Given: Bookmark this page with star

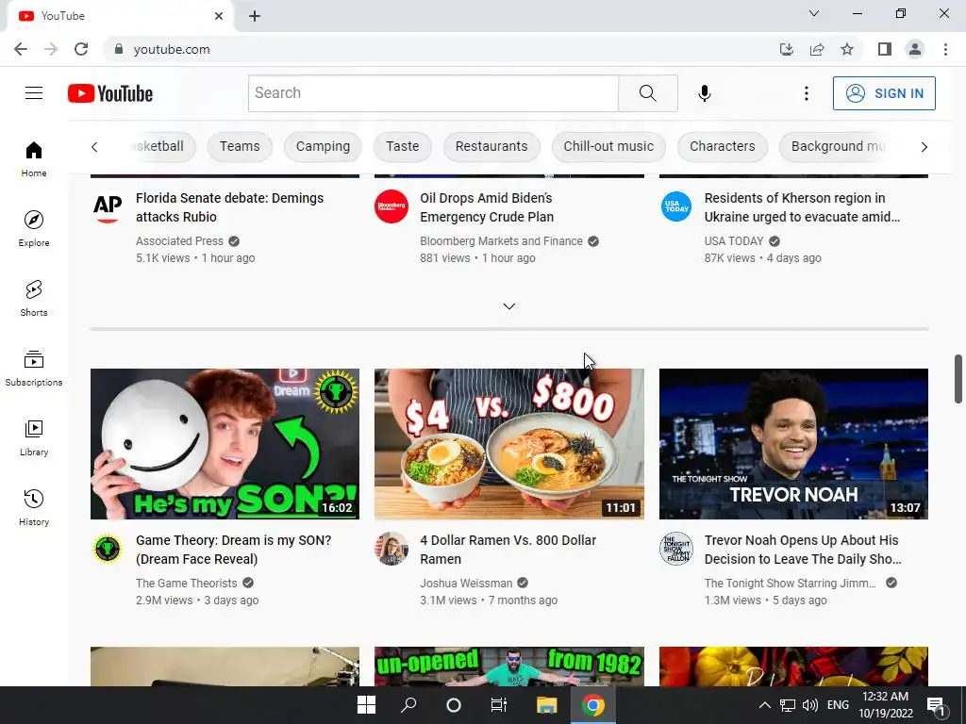Looking at the screenshot, I should pos(847,49).
